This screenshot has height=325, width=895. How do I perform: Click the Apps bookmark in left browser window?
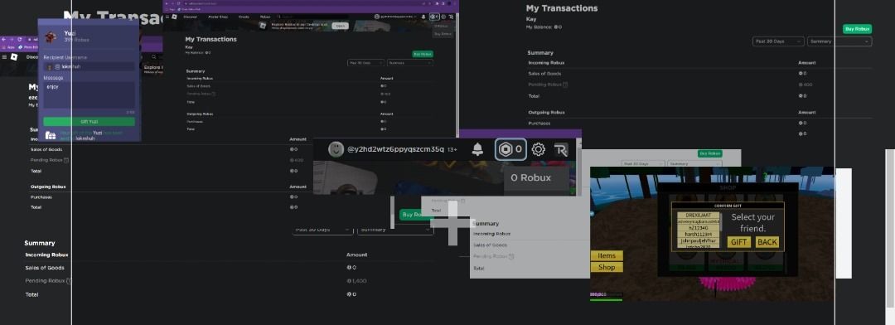click(x=8, y=47)
